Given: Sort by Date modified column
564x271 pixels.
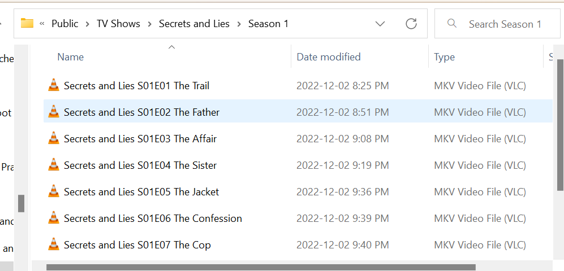Looking at the screenshot, I should click(x=328, y=57).
